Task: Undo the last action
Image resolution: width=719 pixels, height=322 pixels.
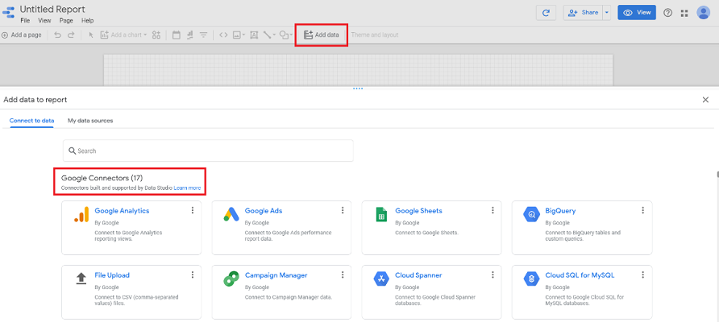Action: pyautogui.click(x=57, y=35)
